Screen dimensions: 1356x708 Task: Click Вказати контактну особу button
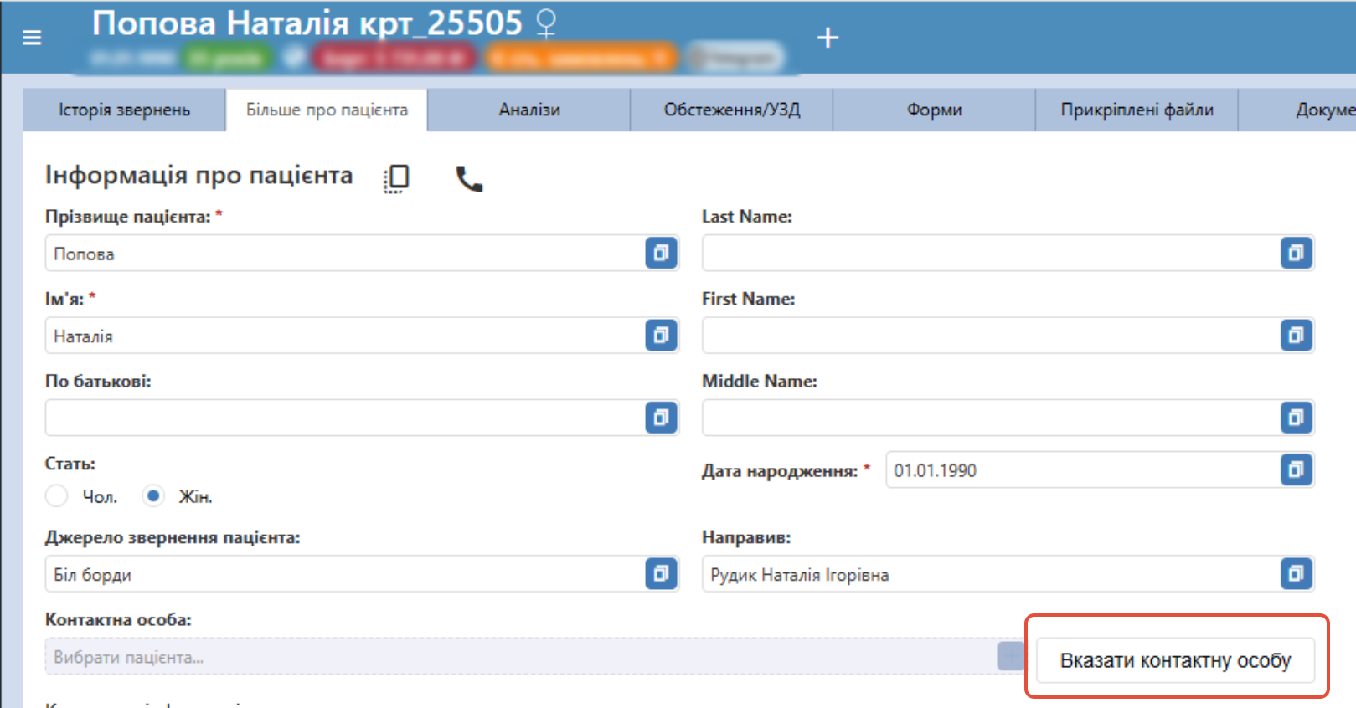[x=1175, y=661]
